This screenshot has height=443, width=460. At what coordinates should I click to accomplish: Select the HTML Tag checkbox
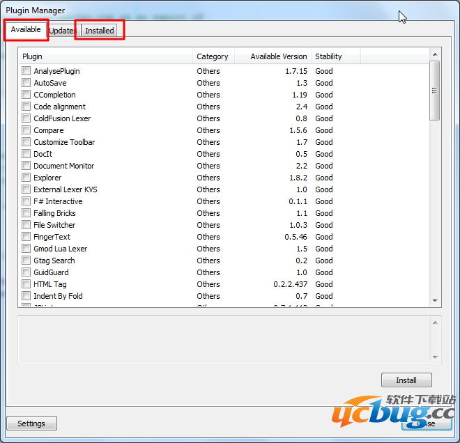click(x=26, y=283)
